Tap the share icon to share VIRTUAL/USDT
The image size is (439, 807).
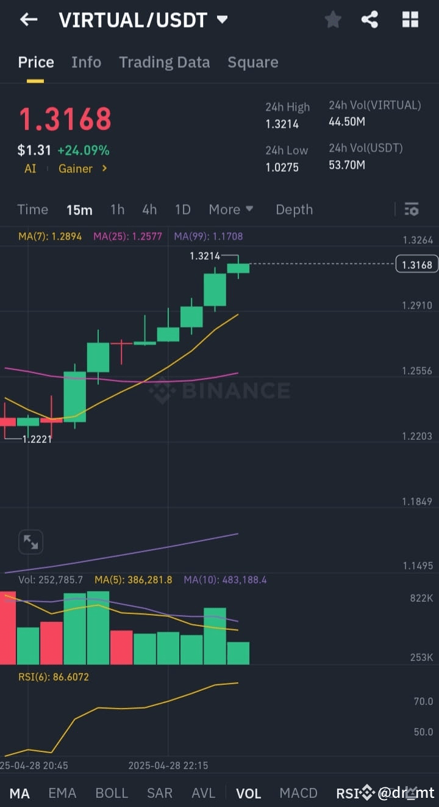pos(370,19)
